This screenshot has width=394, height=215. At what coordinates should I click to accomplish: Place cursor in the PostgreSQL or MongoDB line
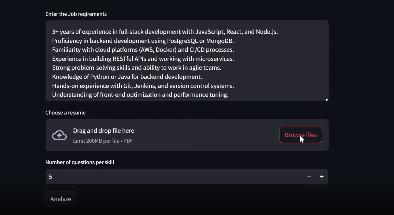point(143,41)
